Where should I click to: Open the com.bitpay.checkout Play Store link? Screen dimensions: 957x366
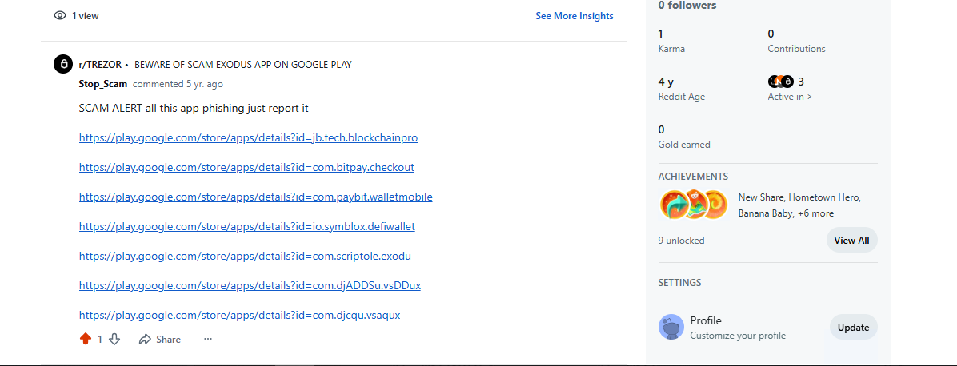coord(246,167)
